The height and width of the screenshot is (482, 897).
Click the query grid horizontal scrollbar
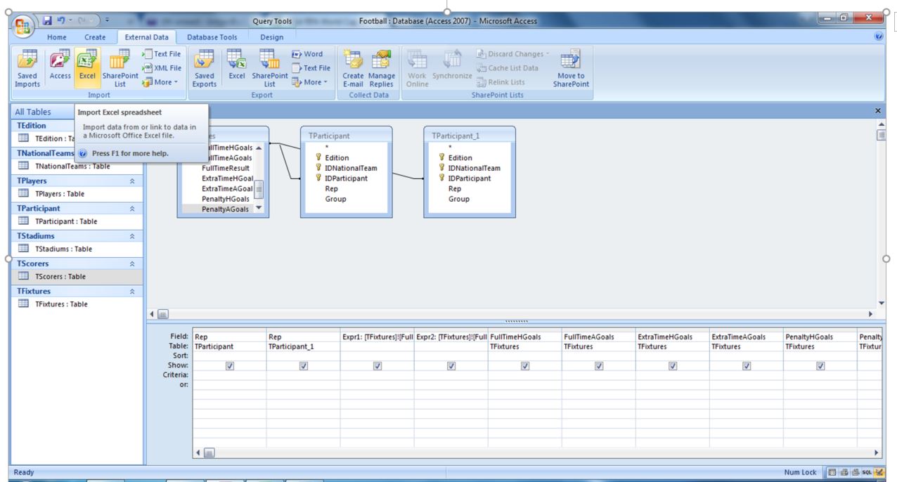click(x=534, y=452)
